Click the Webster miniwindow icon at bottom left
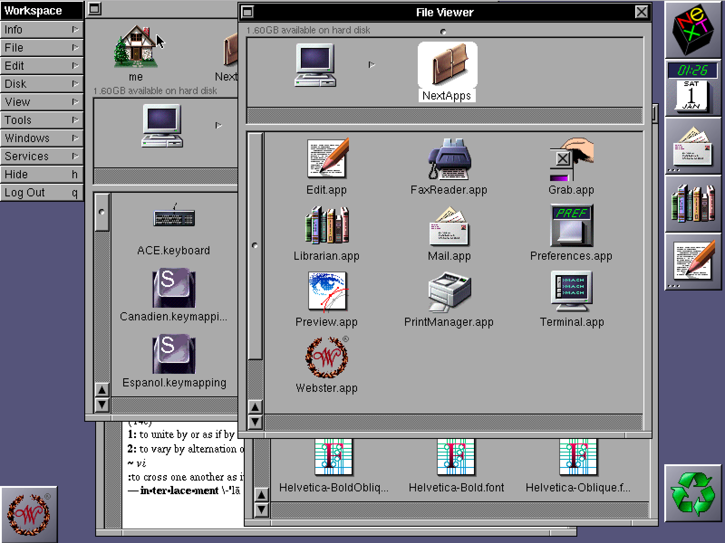Image resolution: width=725 pixels, height=543 pixels. click(29, 514)
